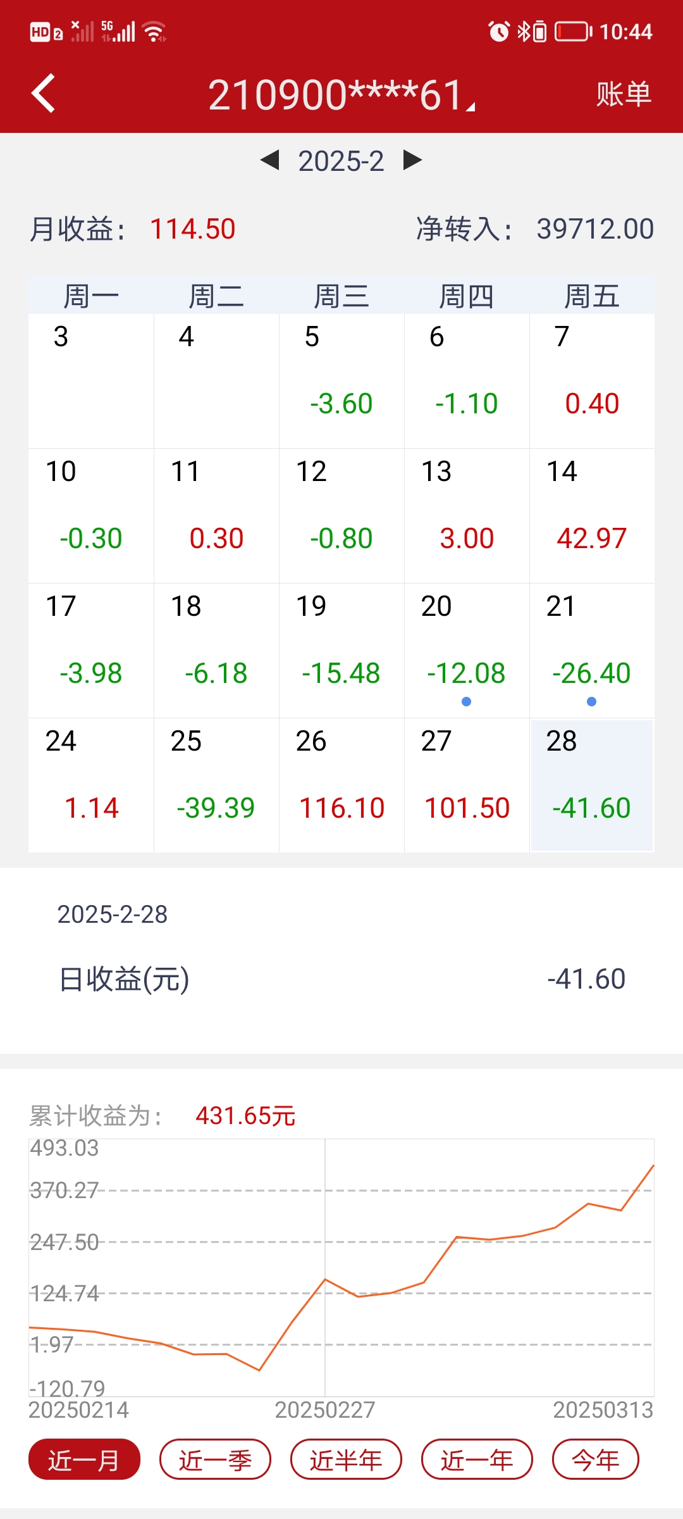The width and height of the screenshot is (683, 1519).
Task: Select day 25 showing -39.39
Action: click(216, 785)
